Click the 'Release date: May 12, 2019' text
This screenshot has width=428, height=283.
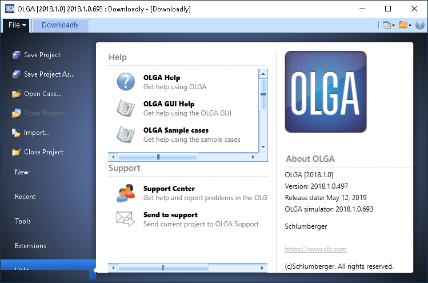click(x=326, y=198)
